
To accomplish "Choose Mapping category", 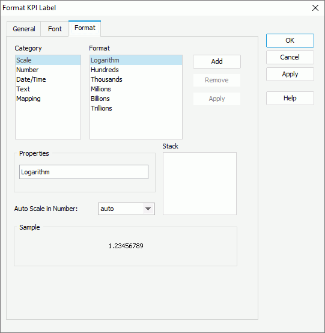I will (48, 99).
